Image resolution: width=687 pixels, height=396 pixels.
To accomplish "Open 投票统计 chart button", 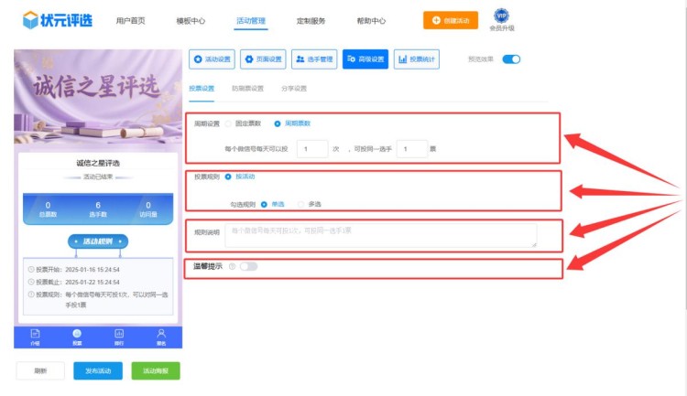I will [x=416, y=59].
